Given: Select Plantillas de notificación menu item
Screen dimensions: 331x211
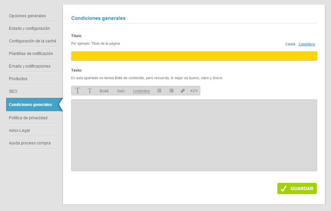Looking at the screenshot, I should [x=31, y=54].
